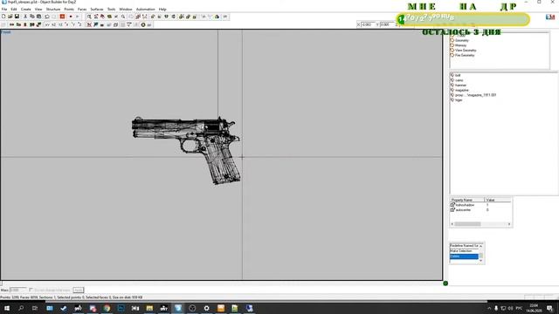Select the bolt named selection
This screenshot has height=314, width=559.
[458, 76]
